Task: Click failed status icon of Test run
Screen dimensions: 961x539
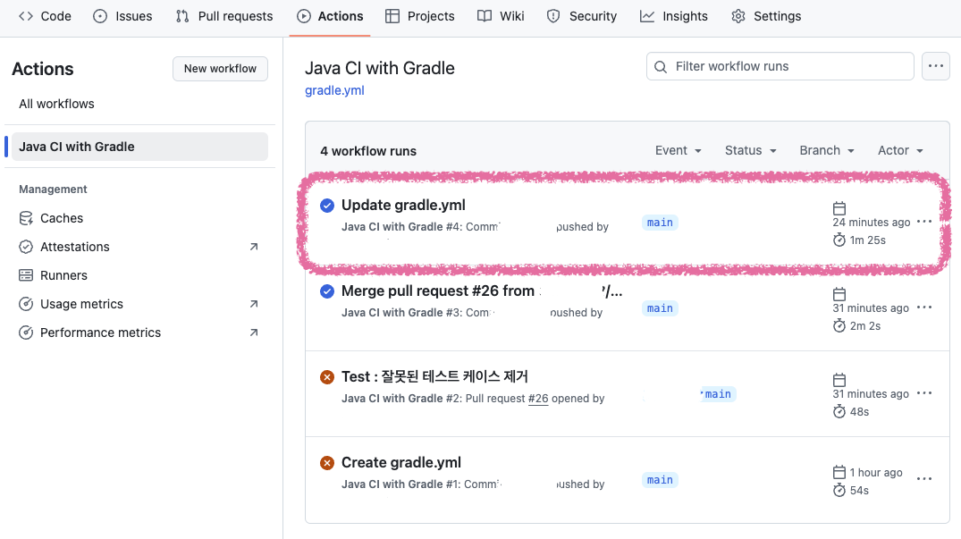Action: coord(327,376)
